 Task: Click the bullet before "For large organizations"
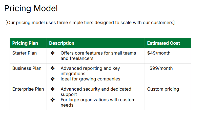coord(53,100)
